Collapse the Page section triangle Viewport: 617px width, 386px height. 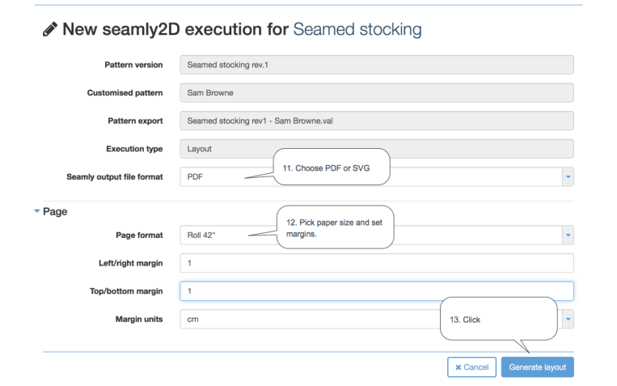pyautogui.click(x=37, y=211)
